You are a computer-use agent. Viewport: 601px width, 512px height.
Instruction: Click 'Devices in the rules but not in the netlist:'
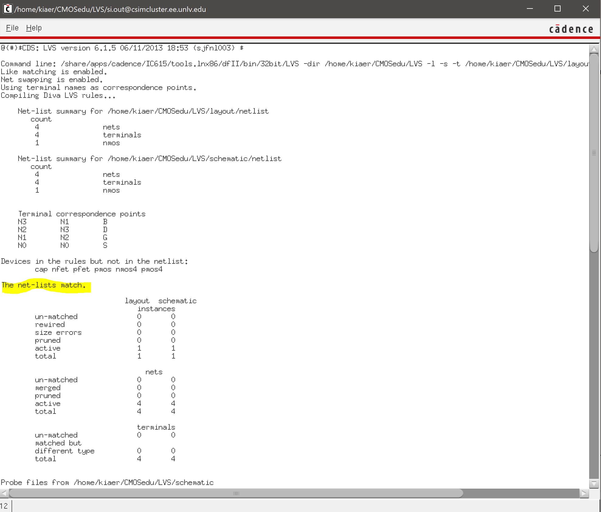point(94,261)
